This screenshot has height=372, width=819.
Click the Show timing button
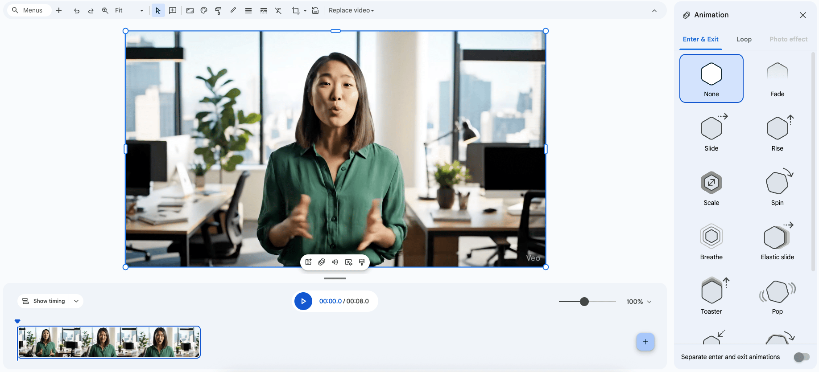click(44, 301)
